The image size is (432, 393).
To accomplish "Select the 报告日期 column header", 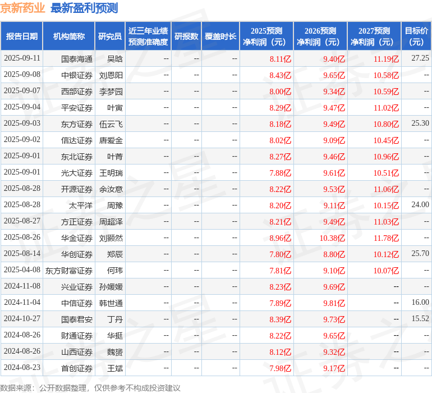I will (22, 36).
